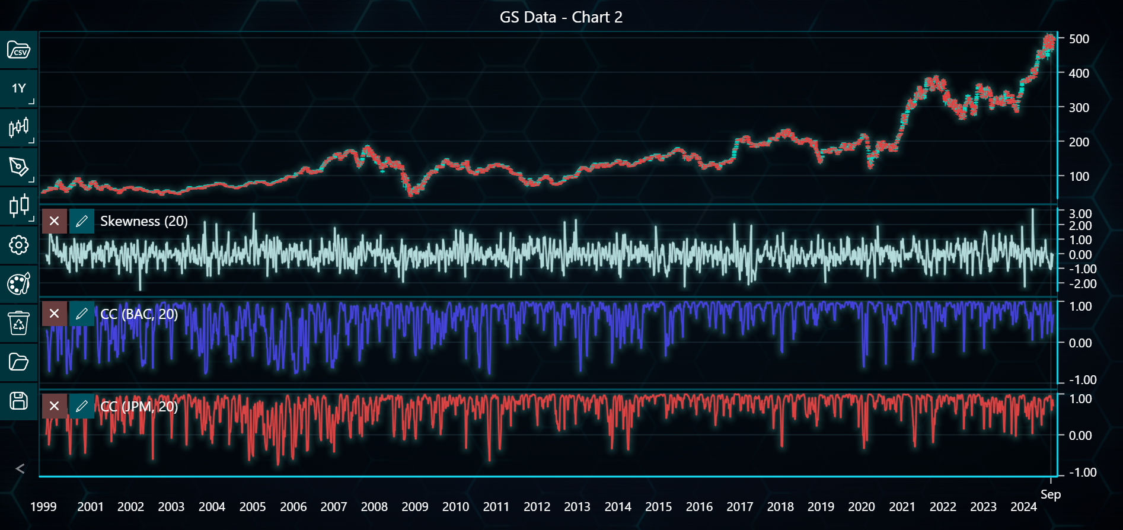Edit the CC (JPM, 20) indicator
Image resolution: width=1123 pixels, height=530 pixels.
coord(82,406)
